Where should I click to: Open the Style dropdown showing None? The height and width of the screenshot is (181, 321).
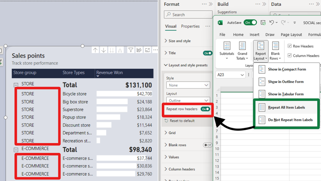click(x=188, y=85)
